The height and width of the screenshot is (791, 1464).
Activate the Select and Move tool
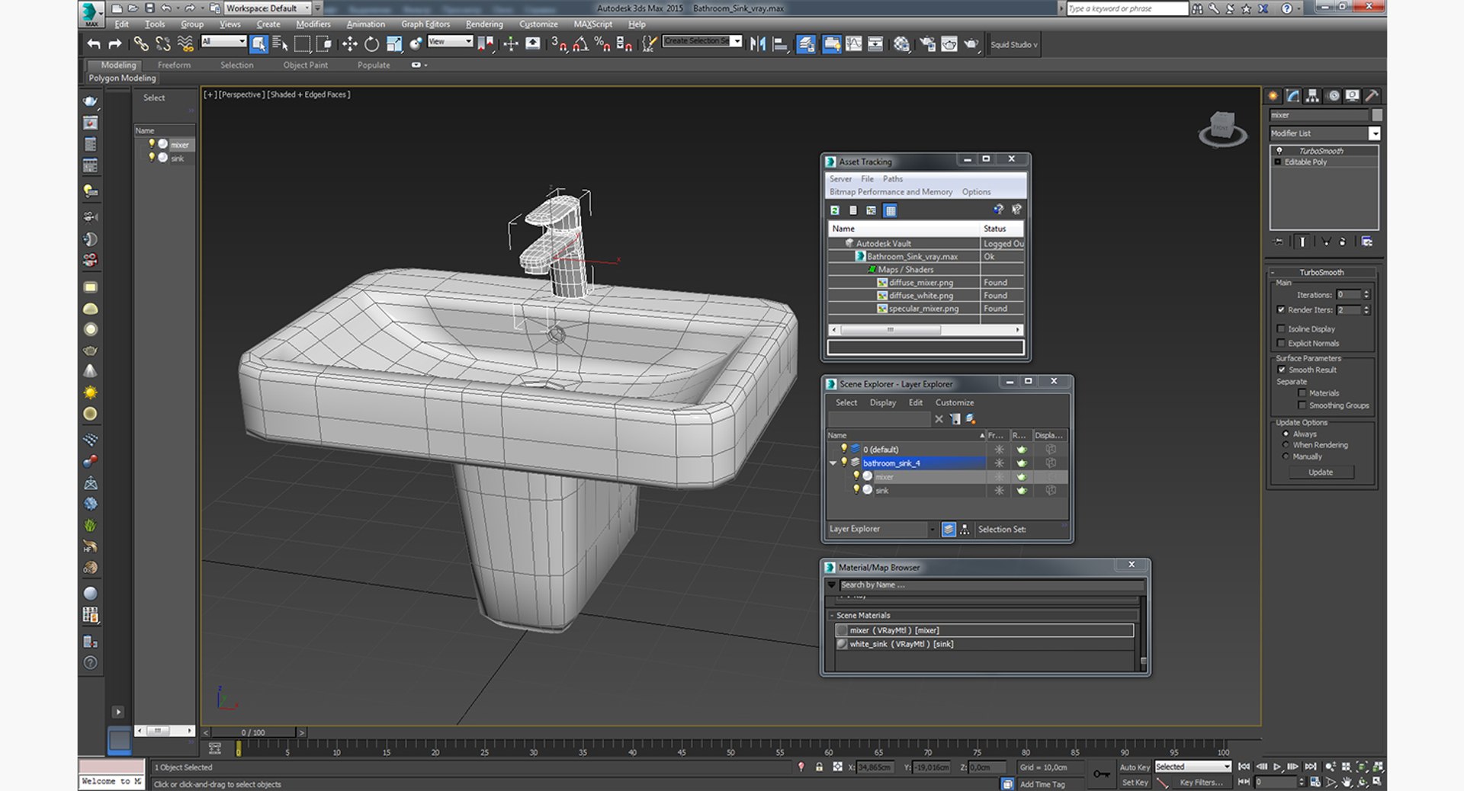[x=349, y=44]
